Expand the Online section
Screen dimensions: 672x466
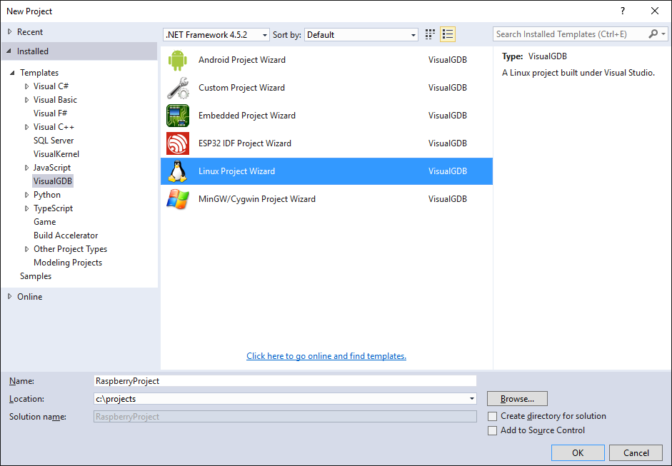pos(9,296)
